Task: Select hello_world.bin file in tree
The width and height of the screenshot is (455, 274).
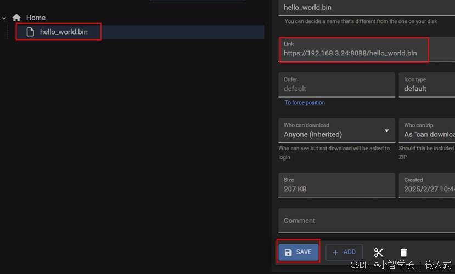Action: tap(140, 32)
